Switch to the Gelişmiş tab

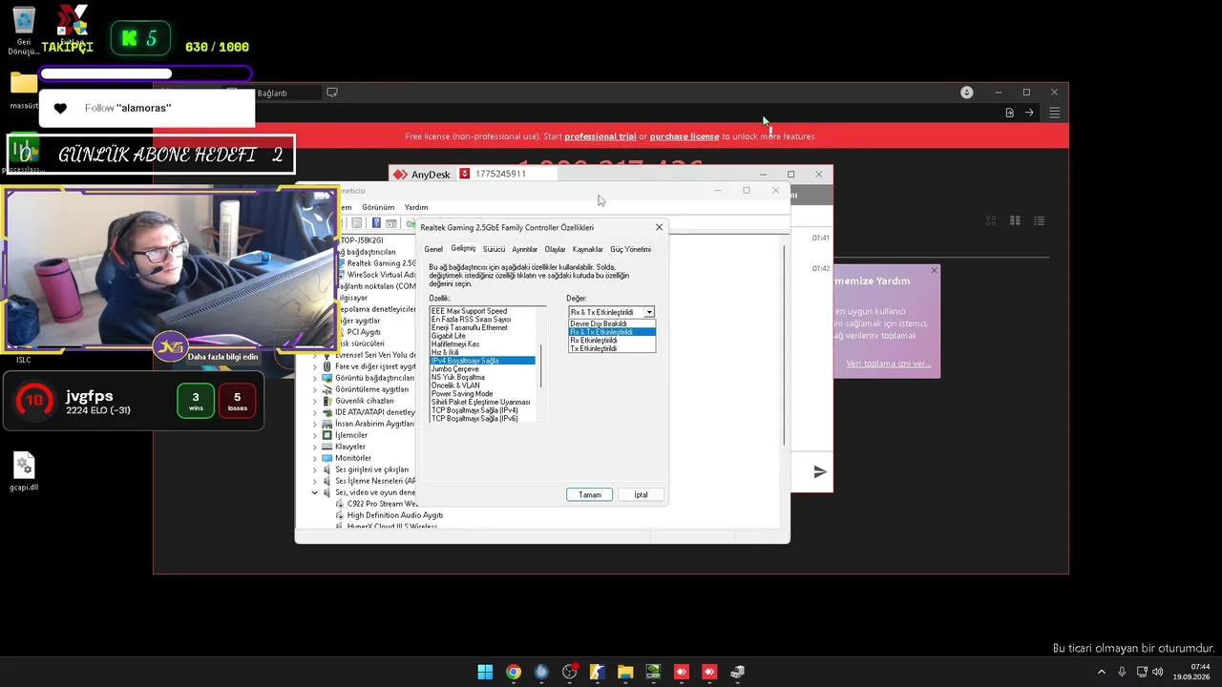tap(463, 248)
